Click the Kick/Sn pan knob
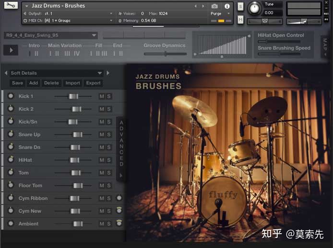 click(11, 121)
